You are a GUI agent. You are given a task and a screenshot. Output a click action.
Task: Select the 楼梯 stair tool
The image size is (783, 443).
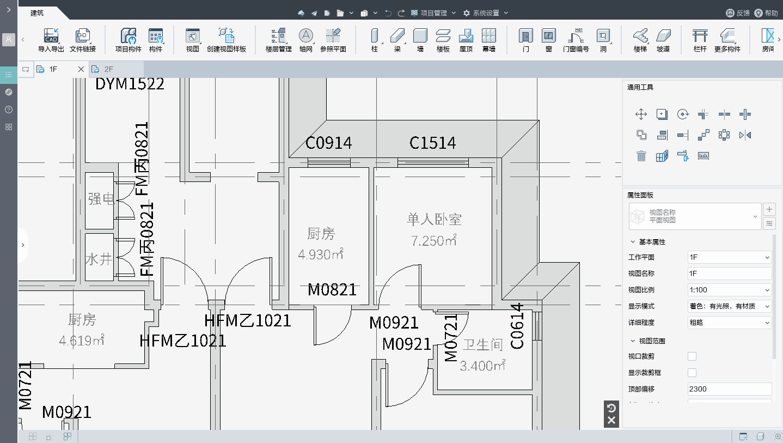coord(640,40)
